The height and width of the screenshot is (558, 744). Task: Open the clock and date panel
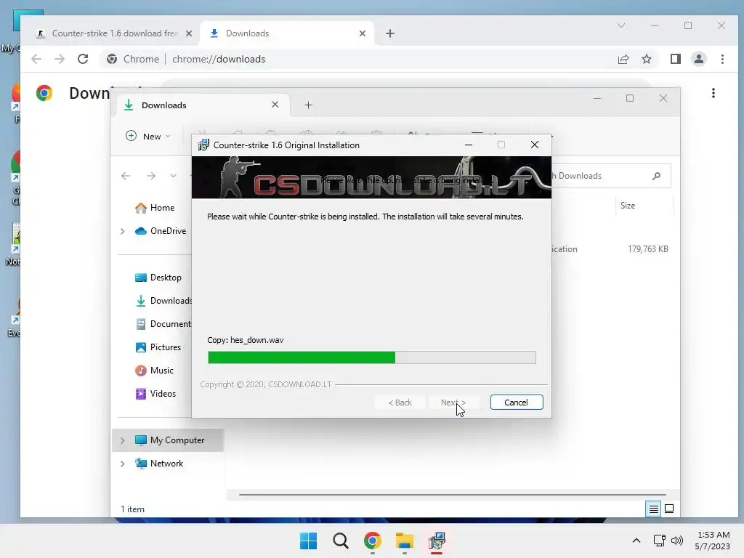[x=713, y=541]
